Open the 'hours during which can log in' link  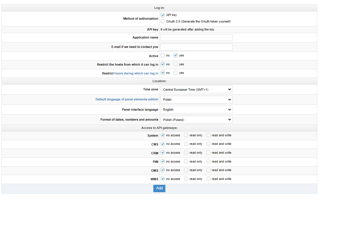coord(136,73)
